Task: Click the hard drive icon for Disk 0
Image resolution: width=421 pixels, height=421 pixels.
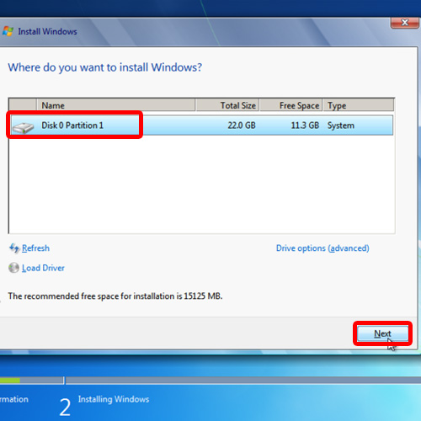Action: click(24, 127)
